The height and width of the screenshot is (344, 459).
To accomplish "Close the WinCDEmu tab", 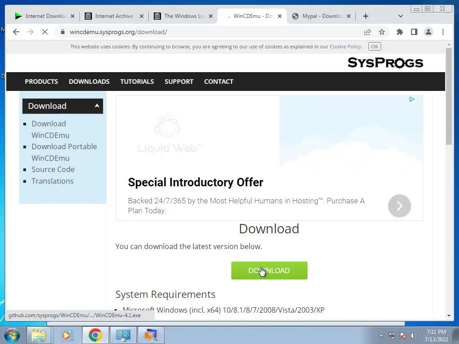I will click(x=280, y=16).
